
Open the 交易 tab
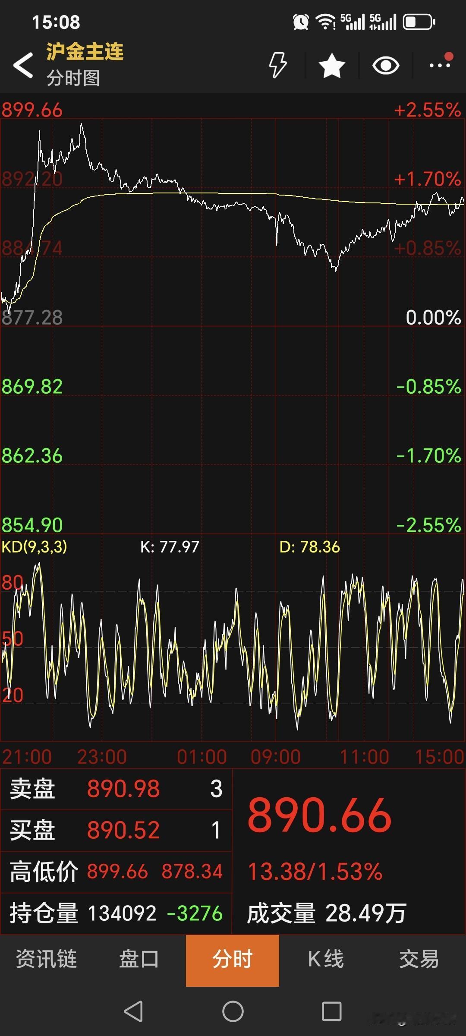419,959
